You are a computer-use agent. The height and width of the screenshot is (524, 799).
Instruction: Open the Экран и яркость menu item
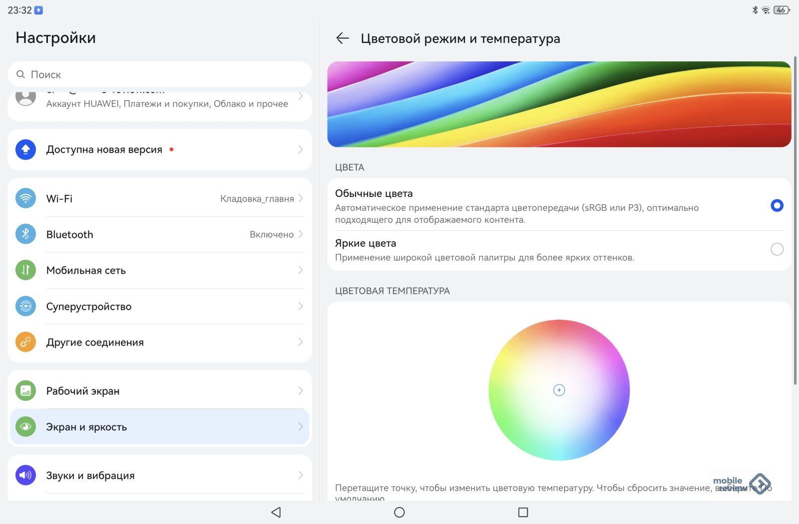pyautogui.click(x=160, y=427)
